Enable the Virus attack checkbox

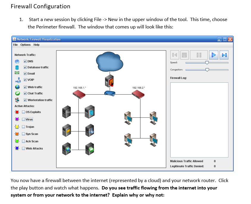(x=23, y=119)
